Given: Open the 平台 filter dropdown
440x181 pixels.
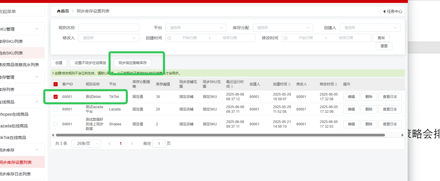Looking at the screenshot, I should pyautogui.click(x=196, y=28).
